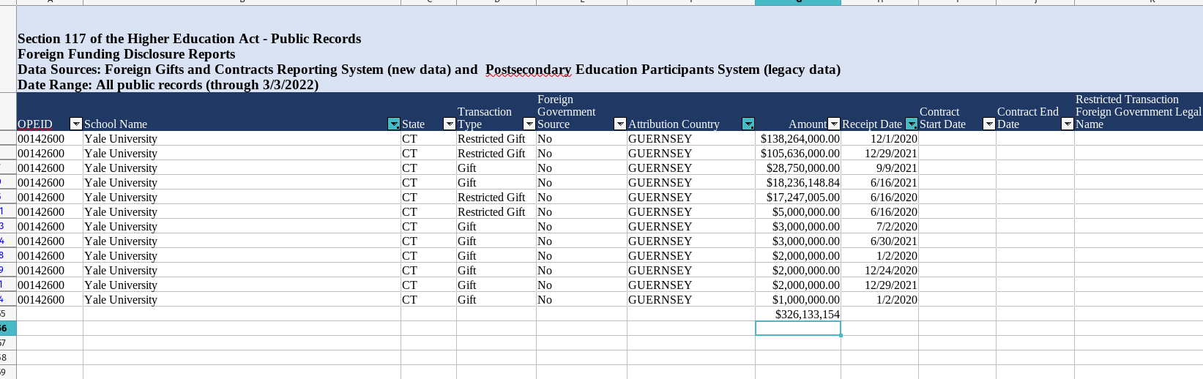Select the 6/16/2021 receipt date cell
This screenshot has height=379, width=1203.
pyautogui.click(x=879, y=182)
